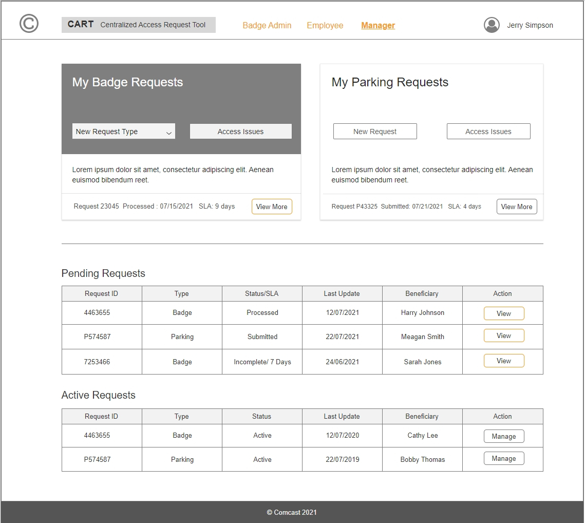Click the CART Centralized Access Request Tool title
Viewport: 585px width, 523px height.
[x=138, y=25]
